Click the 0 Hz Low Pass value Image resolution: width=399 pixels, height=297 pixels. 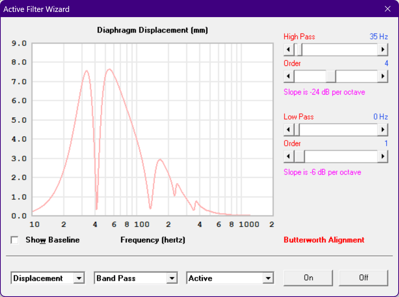pyautogui.click(x=381, y=117)
